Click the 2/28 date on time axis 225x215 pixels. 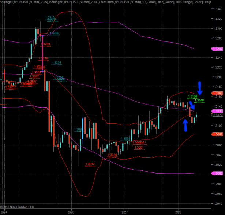tap(179, 212)
